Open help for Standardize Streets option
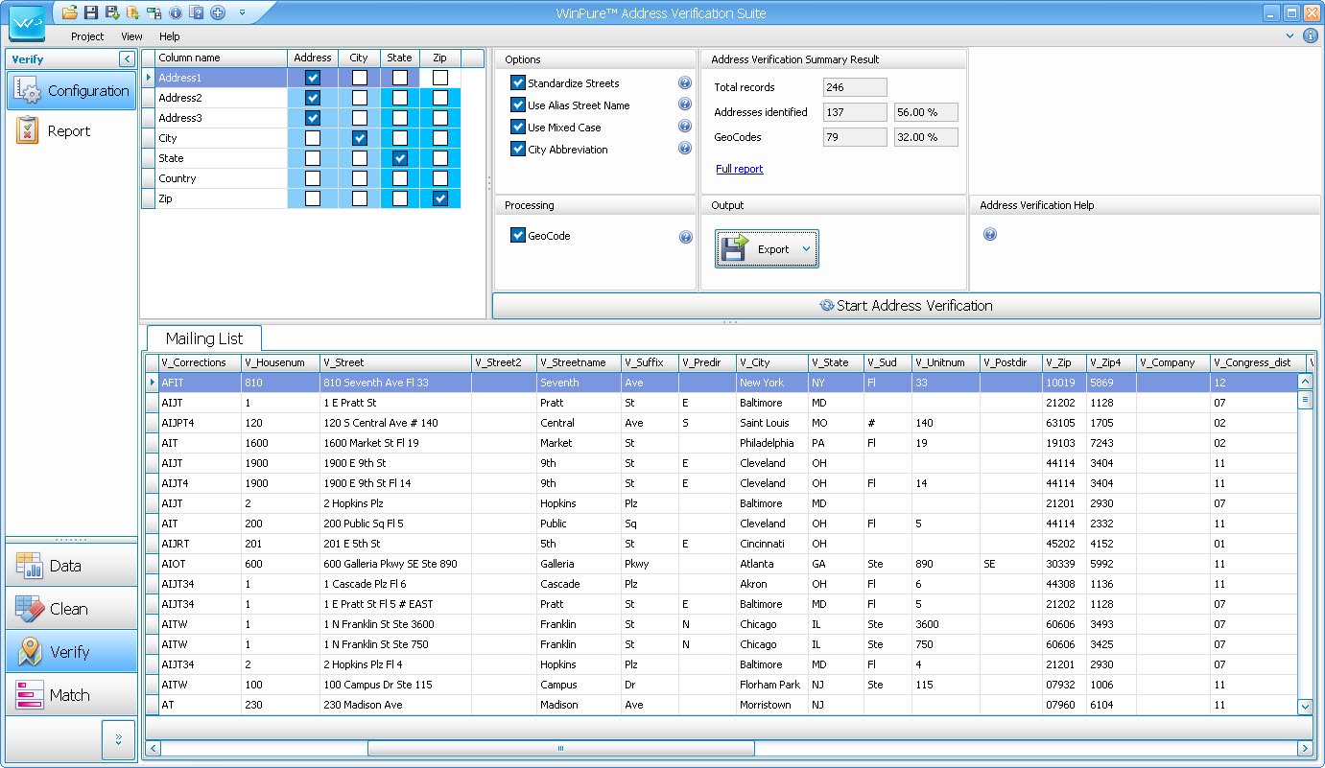Viewport: 1325px width, 768px height. 685,83
